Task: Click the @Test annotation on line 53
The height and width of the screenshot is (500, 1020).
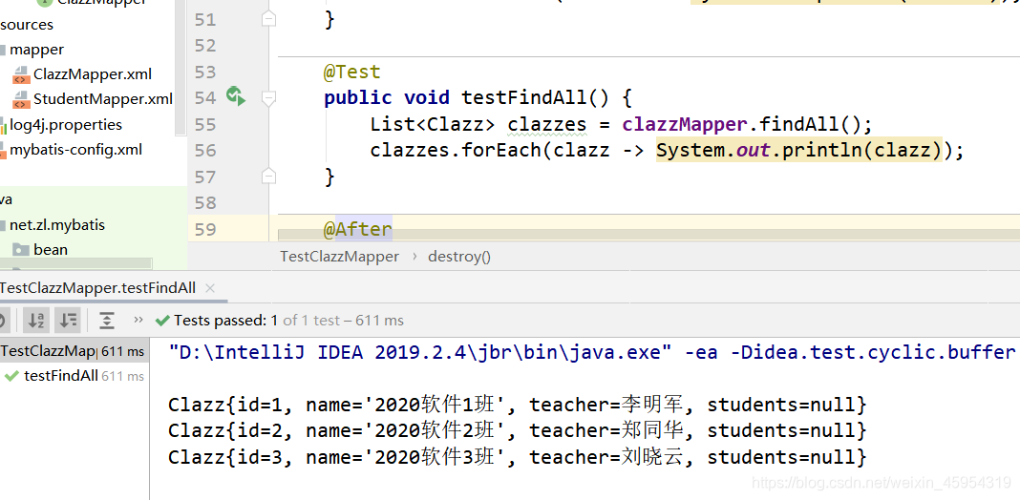Action: pos(351,72)
